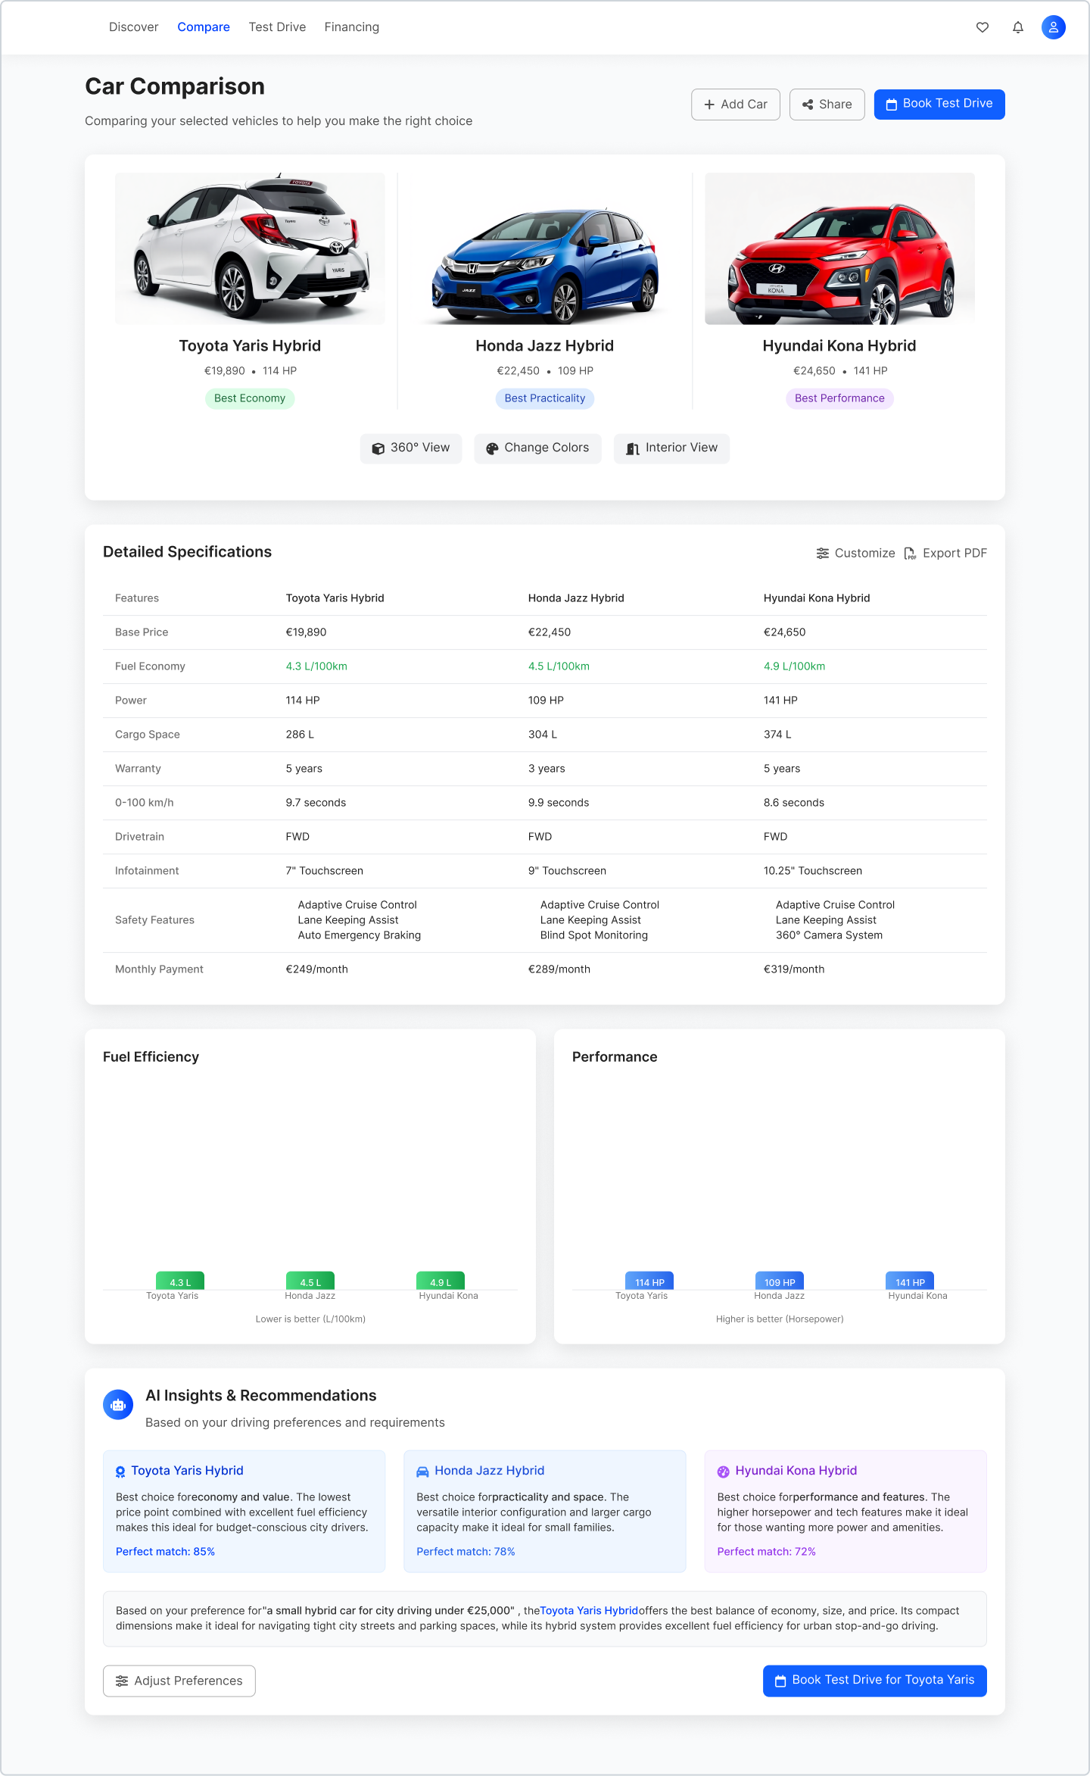Screen dimensions: 1090x1776
Task: Click Change Colors palette button
Action: click(x=537, y=448)
